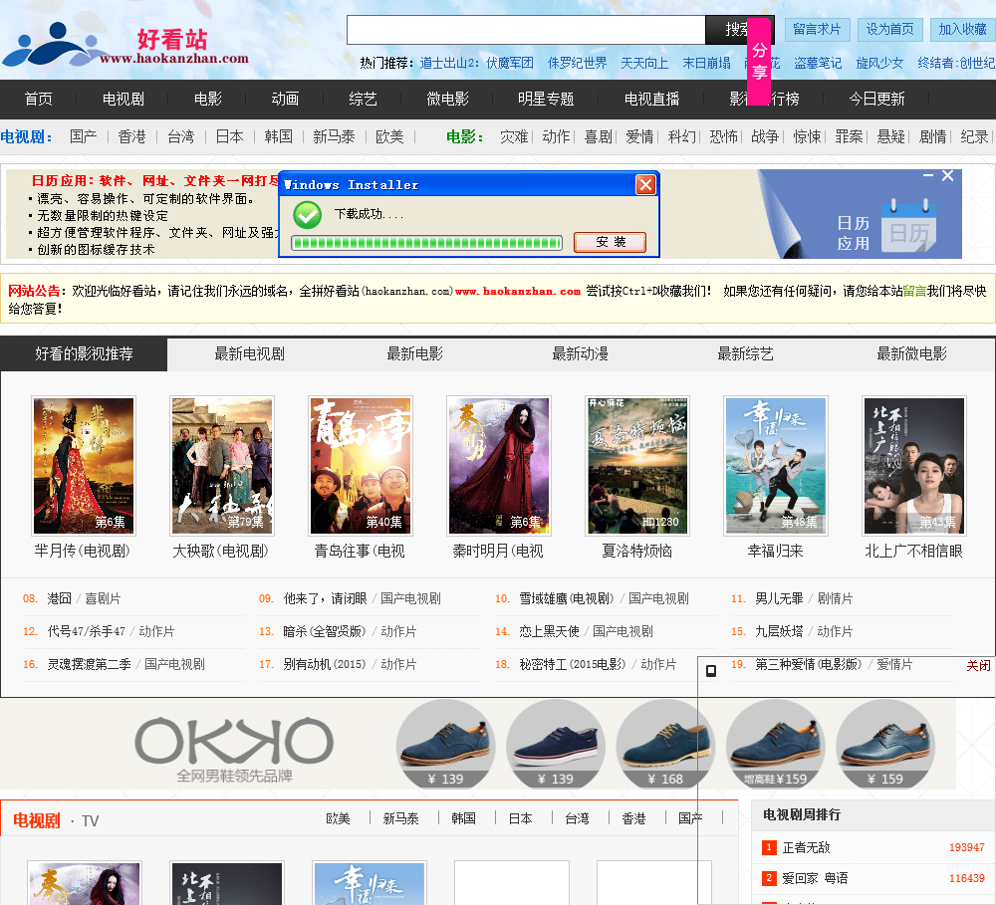996x905 pixels.
Task: Click the search input field
Action: tap(526, 30)
